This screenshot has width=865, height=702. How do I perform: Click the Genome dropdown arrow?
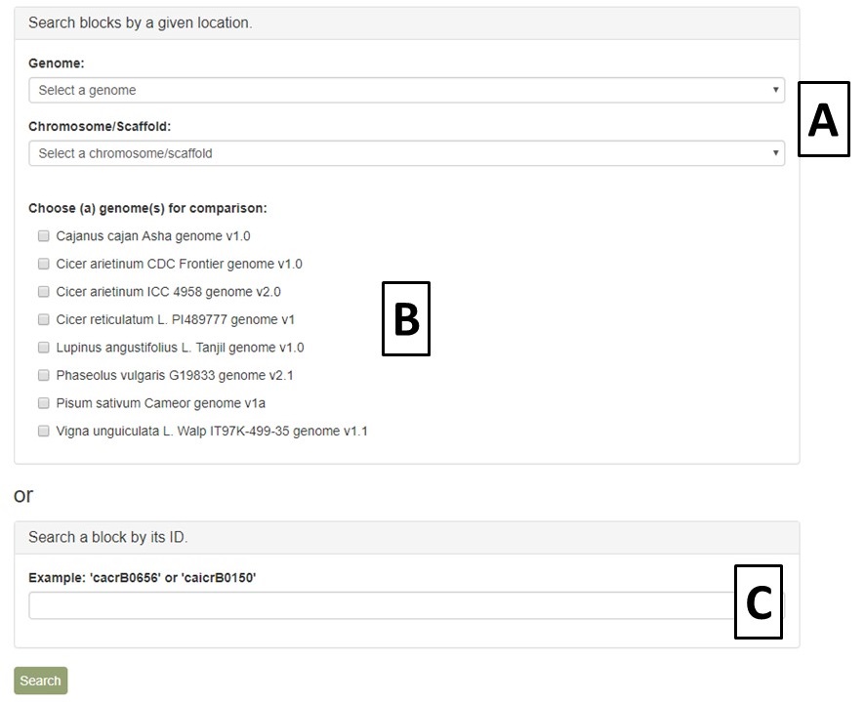tap(775, 90)
